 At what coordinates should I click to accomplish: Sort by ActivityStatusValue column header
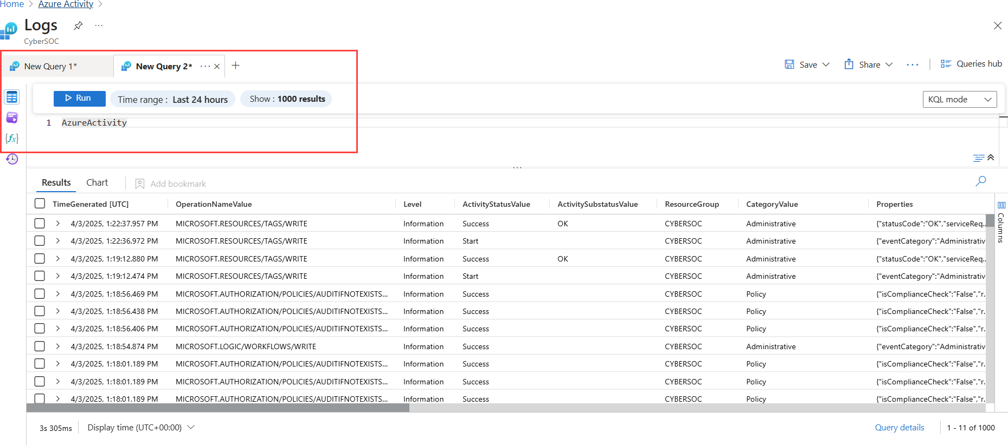tap(496, 204)
